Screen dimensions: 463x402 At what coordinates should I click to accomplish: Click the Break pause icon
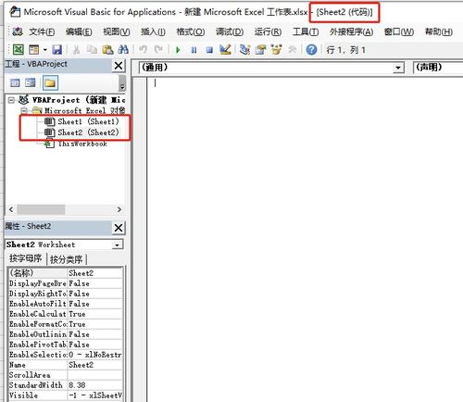(194, 50)
